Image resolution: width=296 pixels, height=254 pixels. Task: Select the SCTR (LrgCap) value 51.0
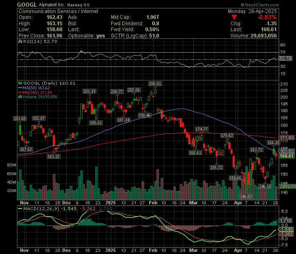click(x=154, y=36)
